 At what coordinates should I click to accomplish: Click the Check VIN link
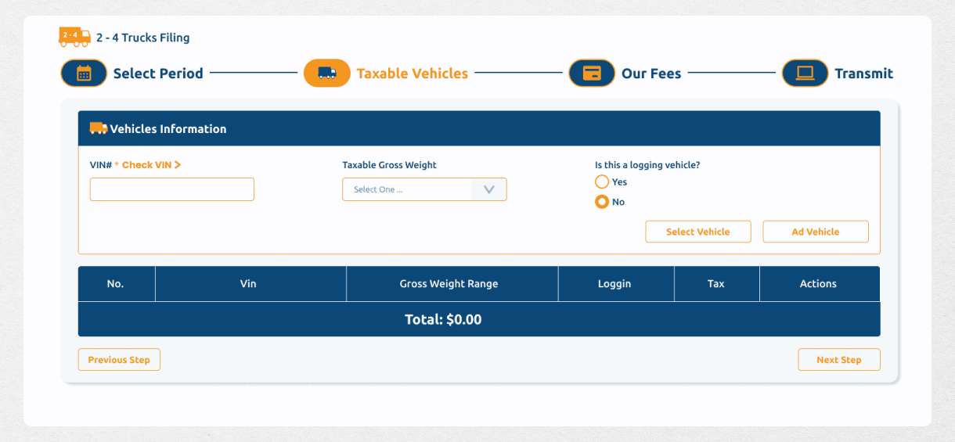[146, 165]
